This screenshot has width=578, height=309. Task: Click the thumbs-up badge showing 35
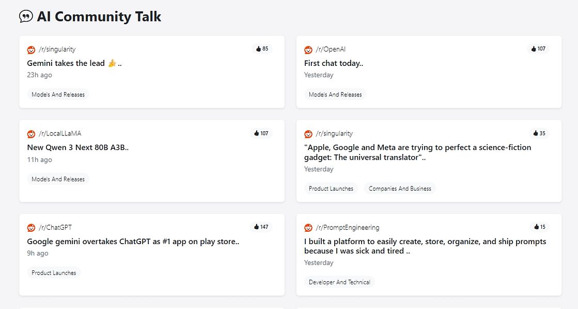(539, 133)
